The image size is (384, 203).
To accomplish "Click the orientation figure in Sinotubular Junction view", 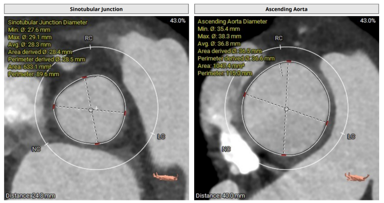I will tap(165, 177).
